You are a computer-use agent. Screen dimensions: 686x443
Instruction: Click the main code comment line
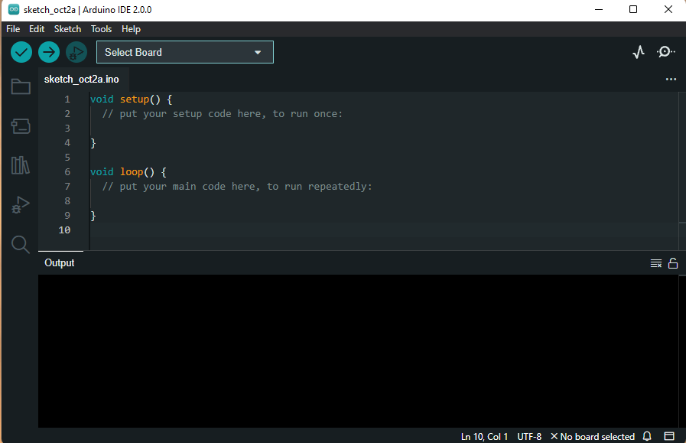click(x=236, y=187)
